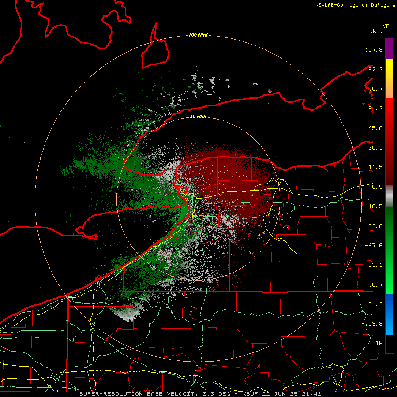Image resolution: width=397 pixels, height=397 pixels.
Task: Click the [KT] units label
Action: coord(376,30)
